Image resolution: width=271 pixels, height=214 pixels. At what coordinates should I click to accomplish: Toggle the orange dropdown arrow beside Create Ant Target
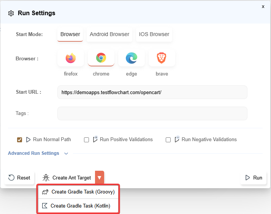pyautogui.click(x=99, y=178)
